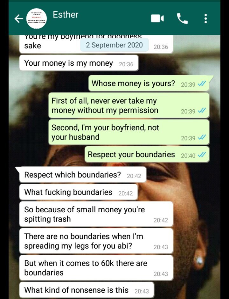229x299 pixels.
Task: Select the "But when it comes to 60k" message
Action: [x=96, y=268]
